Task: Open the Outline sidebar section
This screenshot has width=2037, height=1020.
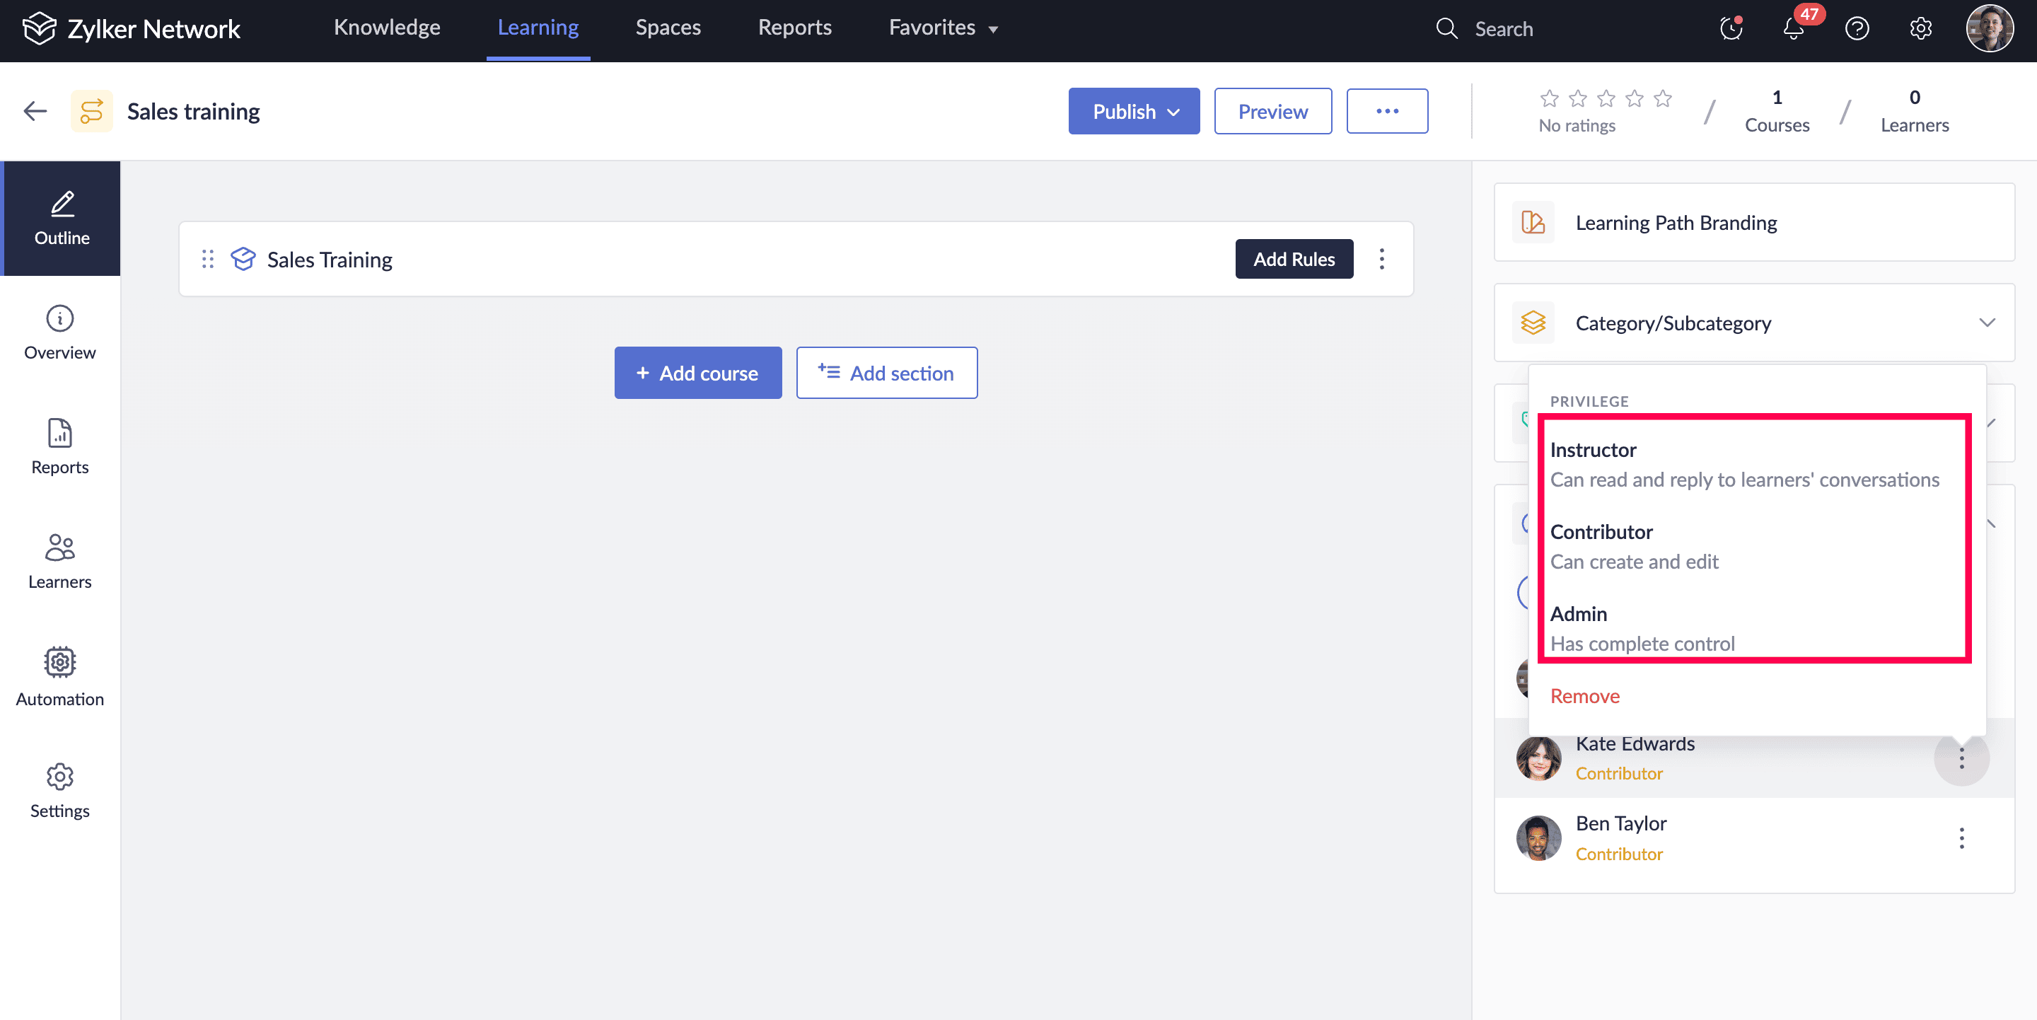Action: [61, 219]
